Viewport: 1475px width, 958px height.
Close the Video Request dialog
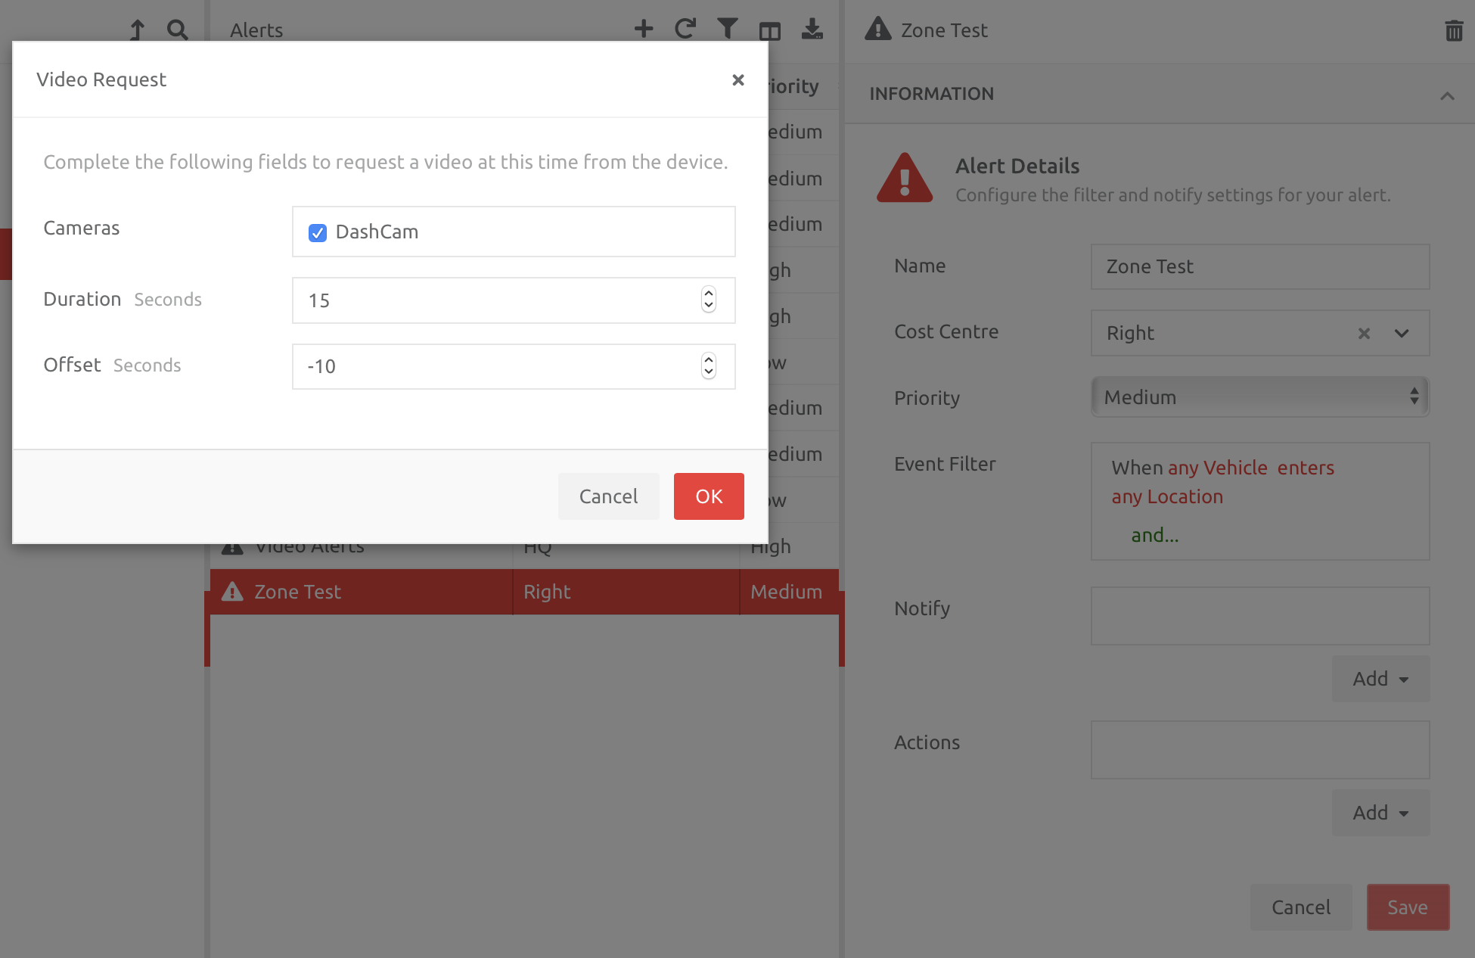click(738, 79)
